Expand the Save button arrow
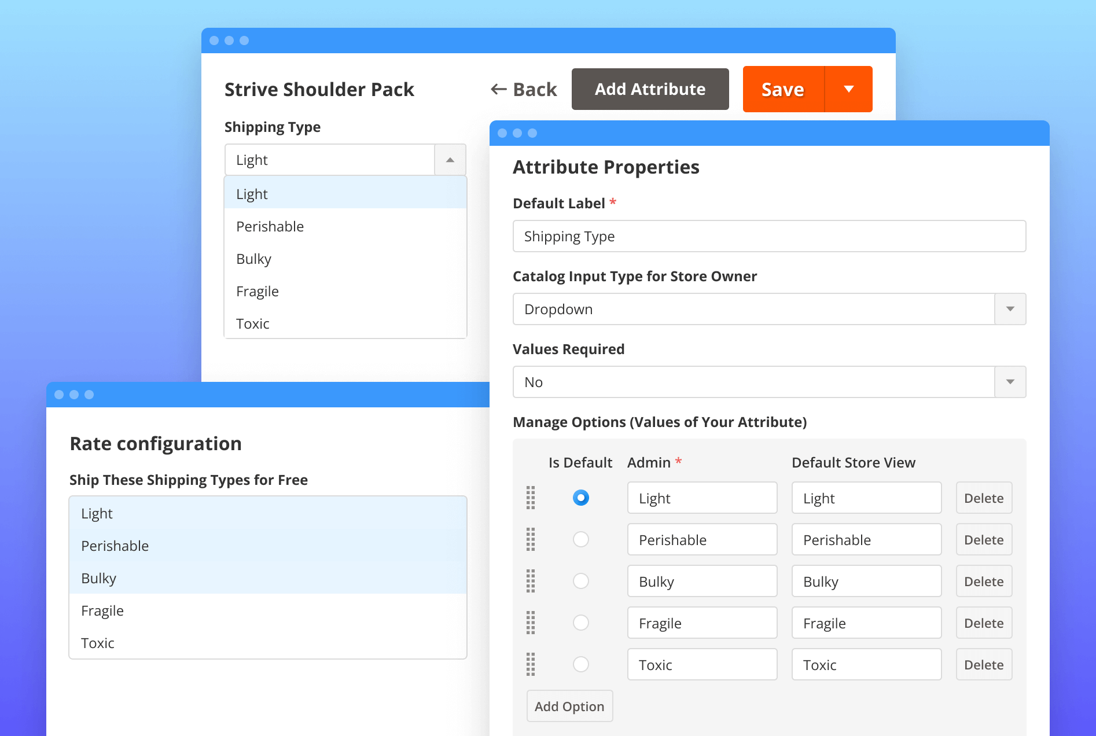Image resolution: width=1096 pixels, height=736 pixels. coord(848,89)
